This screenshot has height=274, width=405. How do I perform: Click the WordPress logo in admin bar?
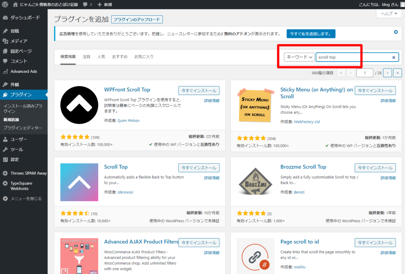(5, 4)
